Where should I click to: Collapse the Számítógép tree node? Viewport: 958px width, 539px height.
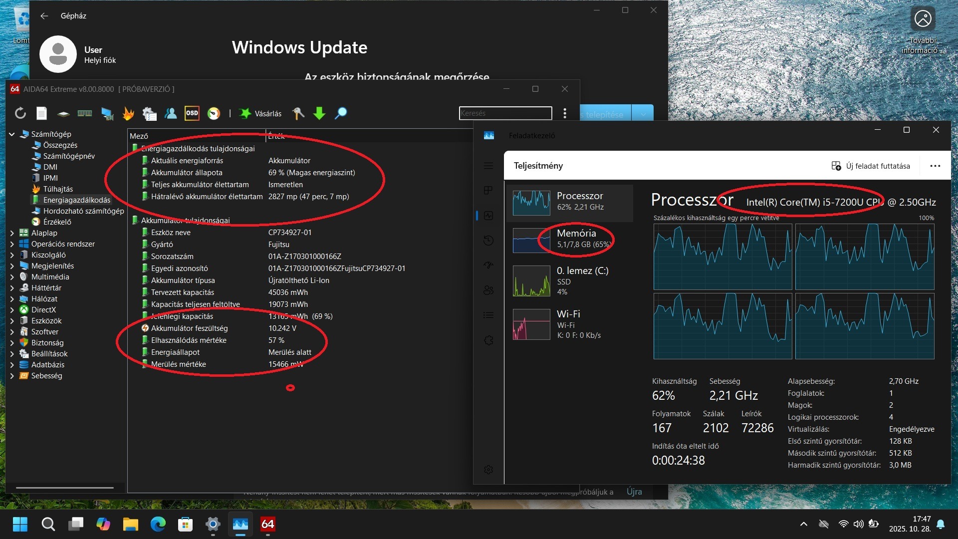(12, 134)
